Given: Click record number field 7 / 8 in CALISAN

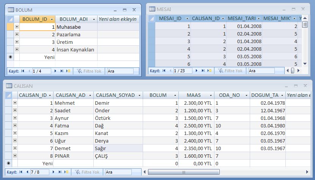Looking at the screenshot, I should click(39, 172).
